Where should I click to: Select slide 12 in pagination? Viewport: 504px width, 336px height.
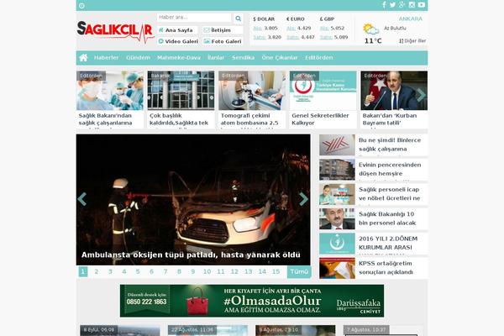[x=234, y=271]
